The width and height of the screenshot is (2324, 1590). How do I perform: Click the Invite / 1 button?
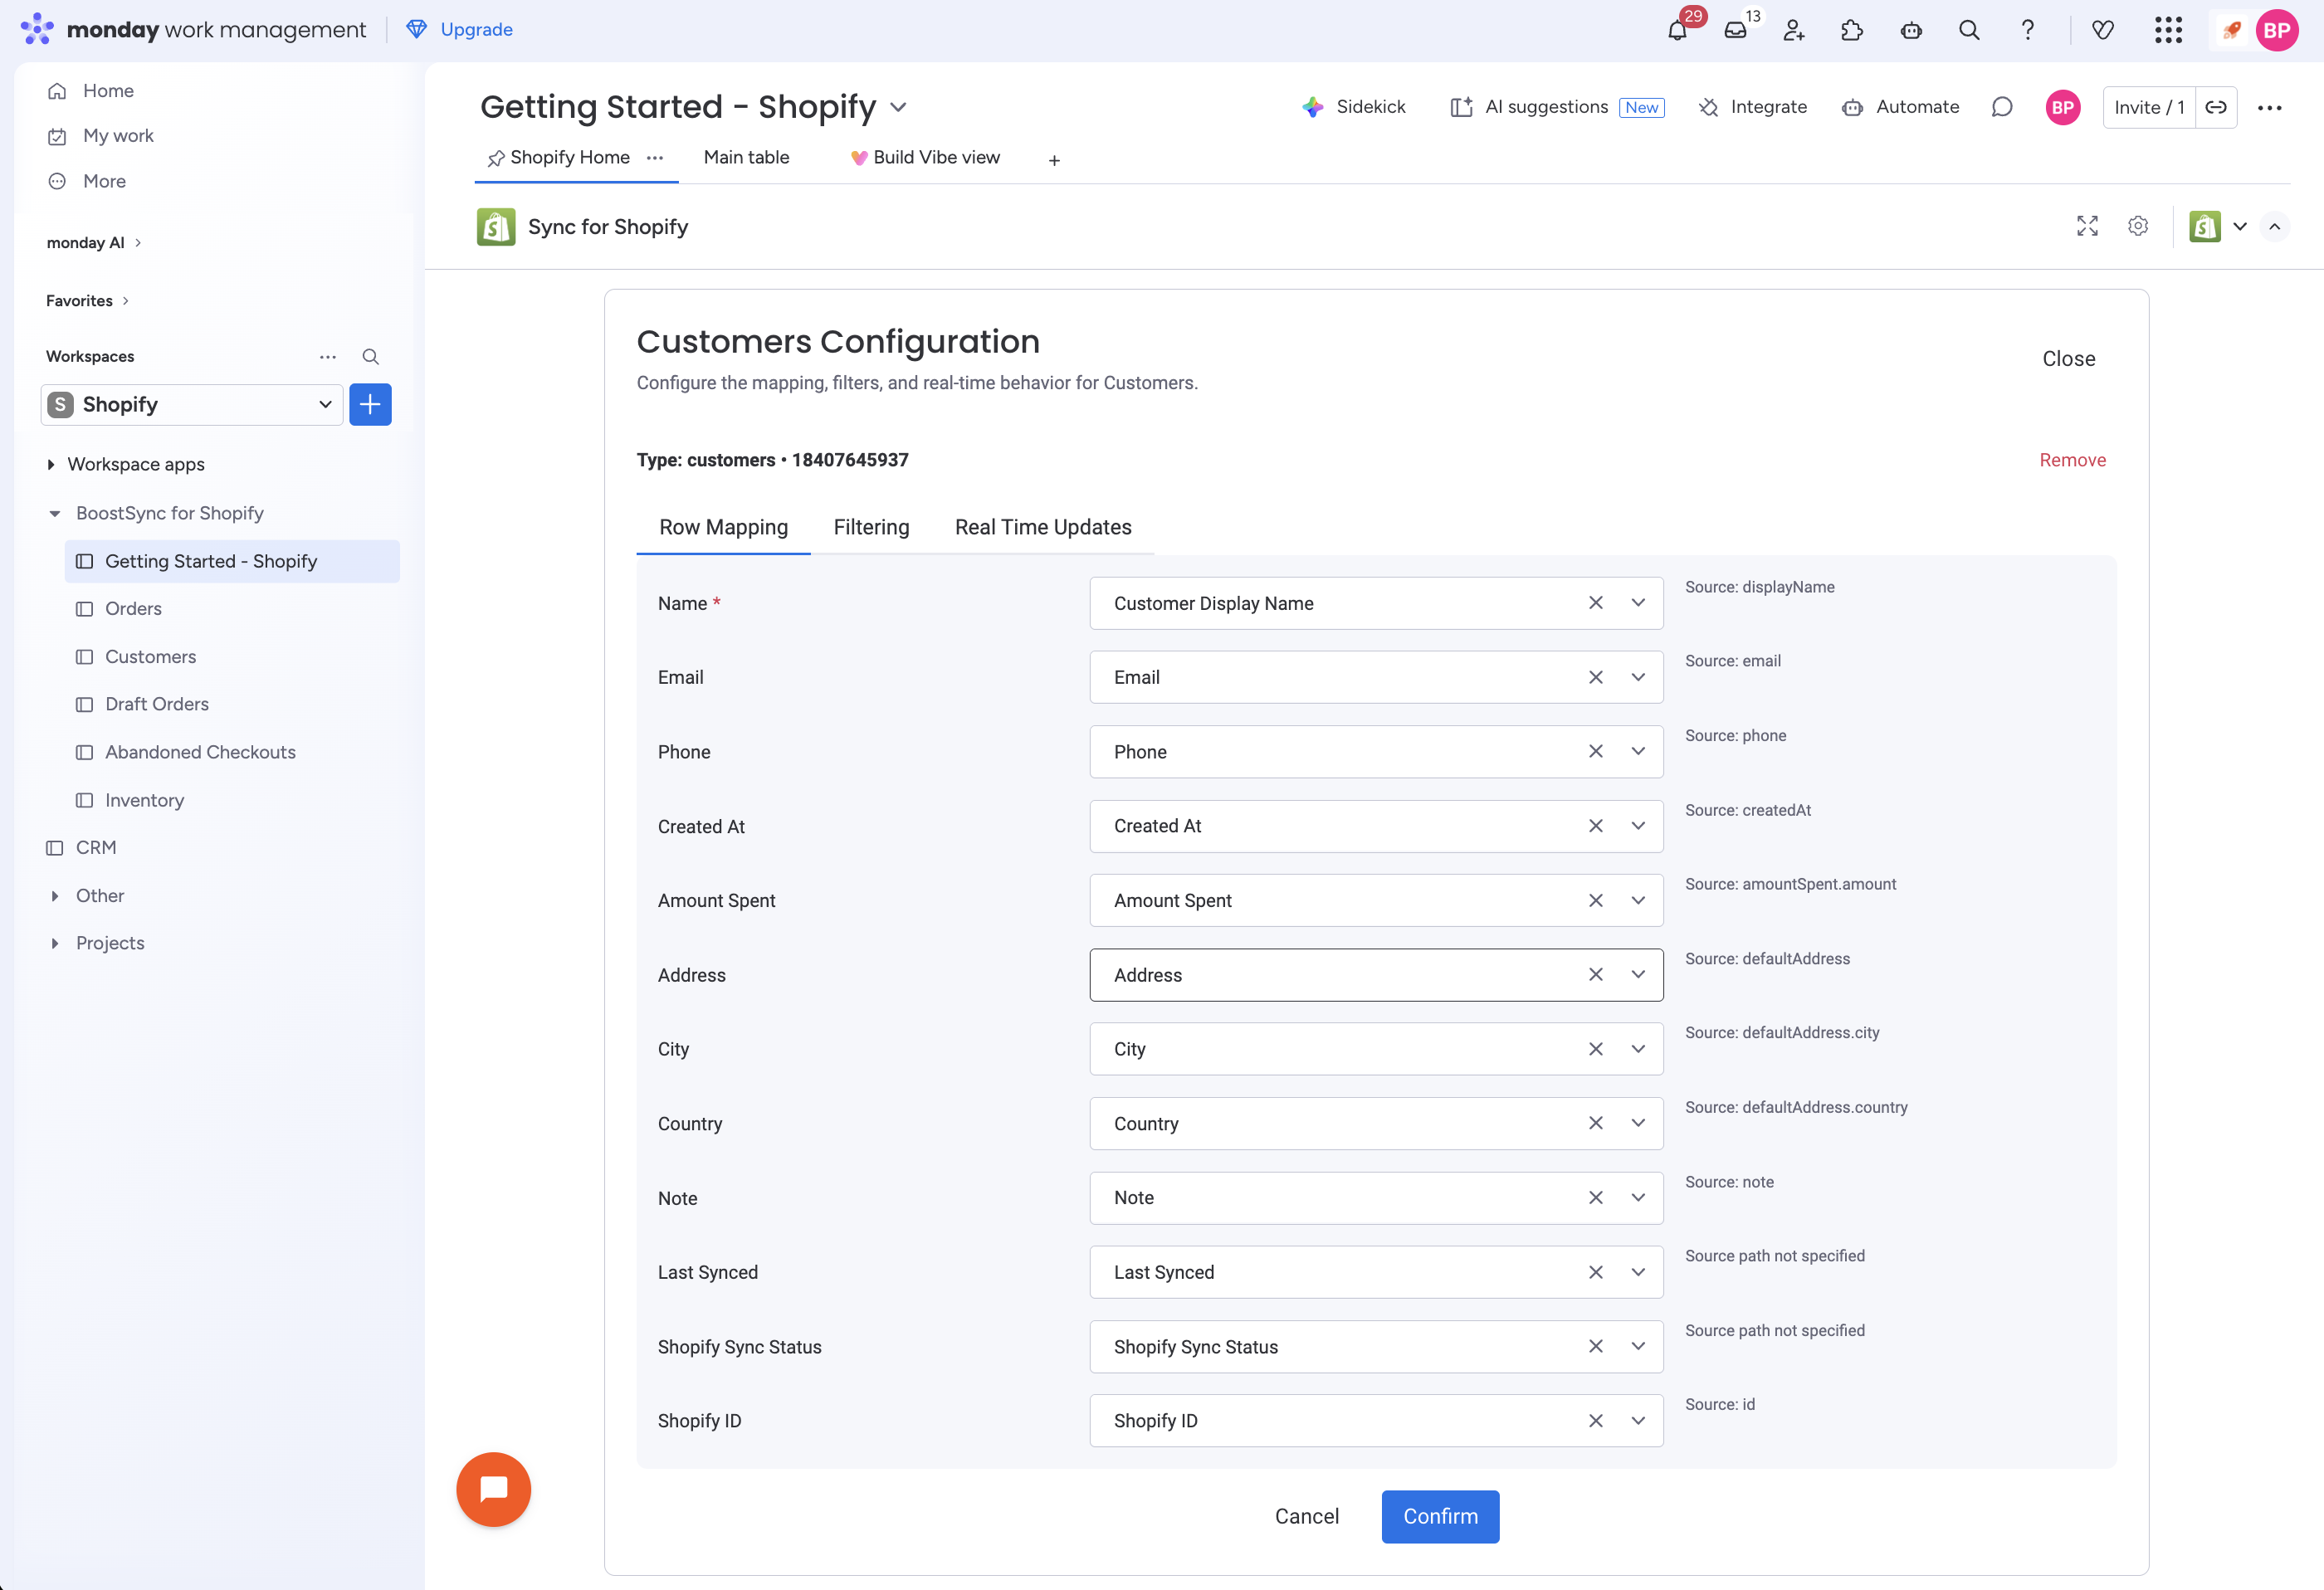pos(2148,107)
